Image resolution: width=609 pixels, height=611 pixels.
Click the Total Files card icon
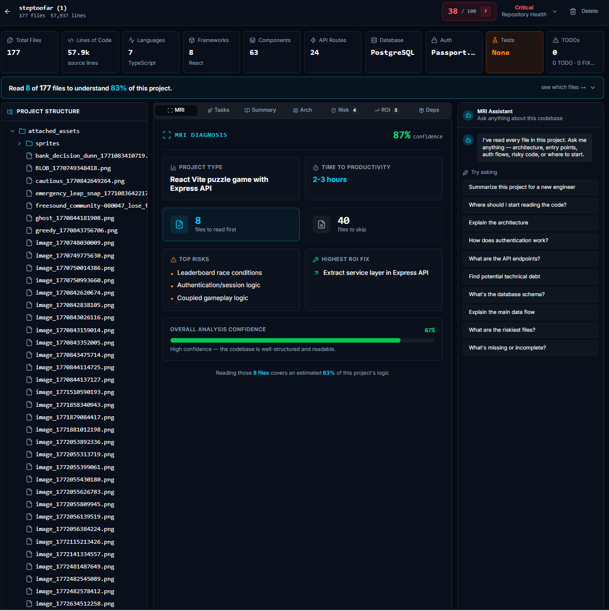[10, 40]
